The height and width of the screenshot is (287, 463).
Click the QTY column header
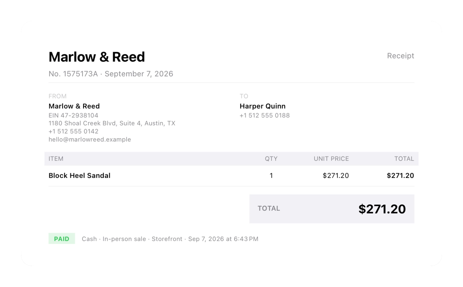(x=271, y=159)
